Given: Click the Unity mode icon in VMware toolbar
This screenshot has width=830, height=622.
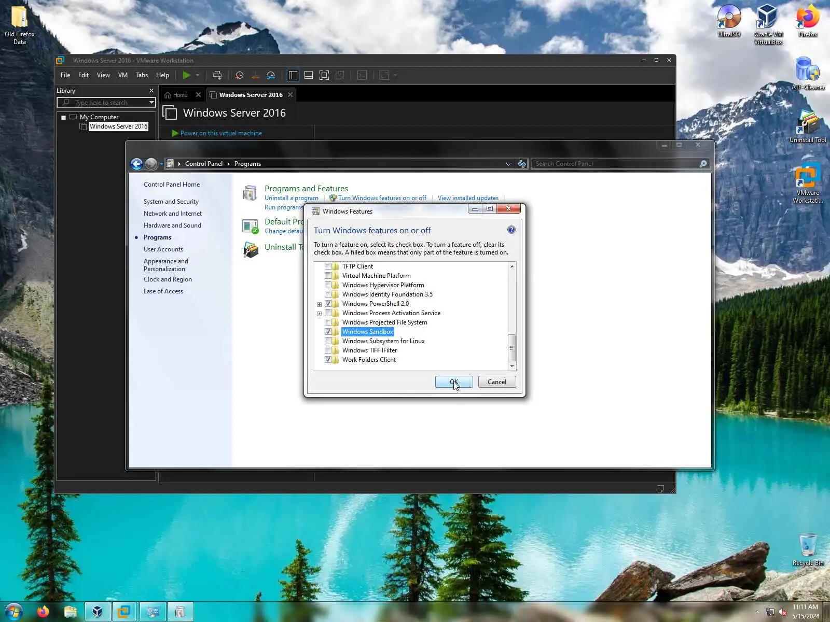Looking at the screenshot, I should pyautogui.click(x=340, y=75).
